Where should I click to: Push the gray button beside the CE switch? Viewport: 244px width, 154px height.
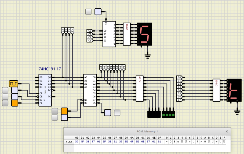pos(5,90)
